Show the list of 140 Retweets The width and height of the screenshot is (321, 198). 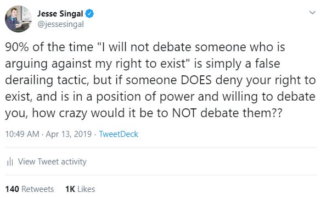click(30, 189)
